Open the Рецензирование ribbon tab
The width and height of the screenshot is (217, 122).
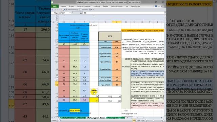(x=117, y=6)
